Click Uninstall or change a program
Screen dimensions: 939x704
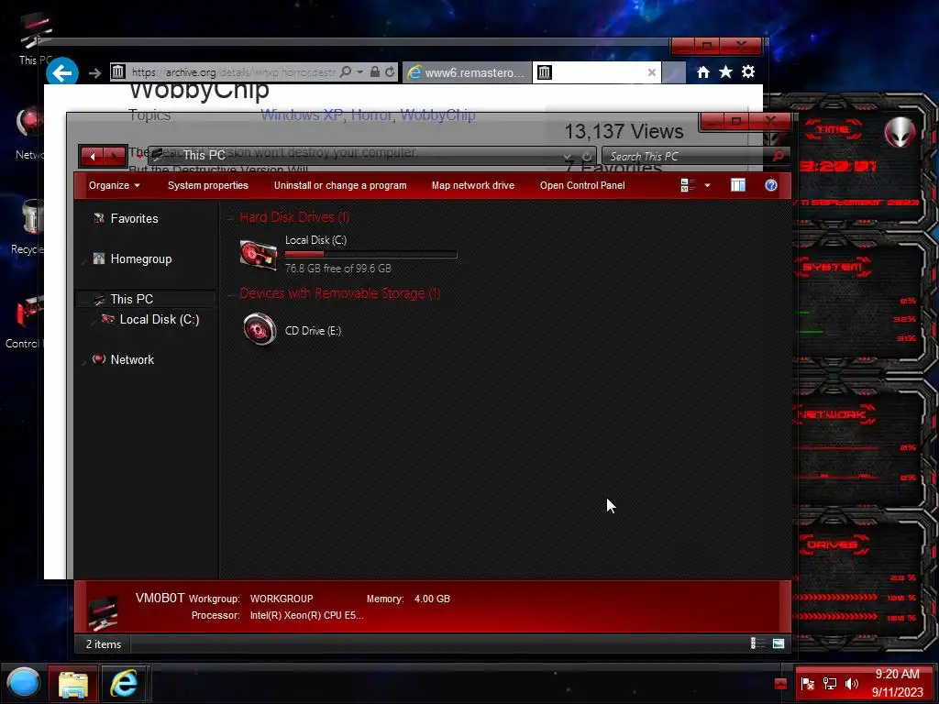340,185
